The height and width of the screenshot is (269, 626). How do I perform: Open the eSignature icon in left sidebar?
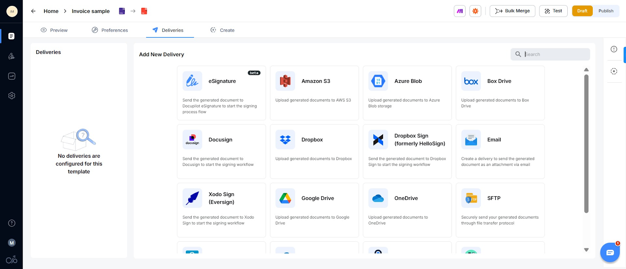pyautogui.click(x=12, y=56)
